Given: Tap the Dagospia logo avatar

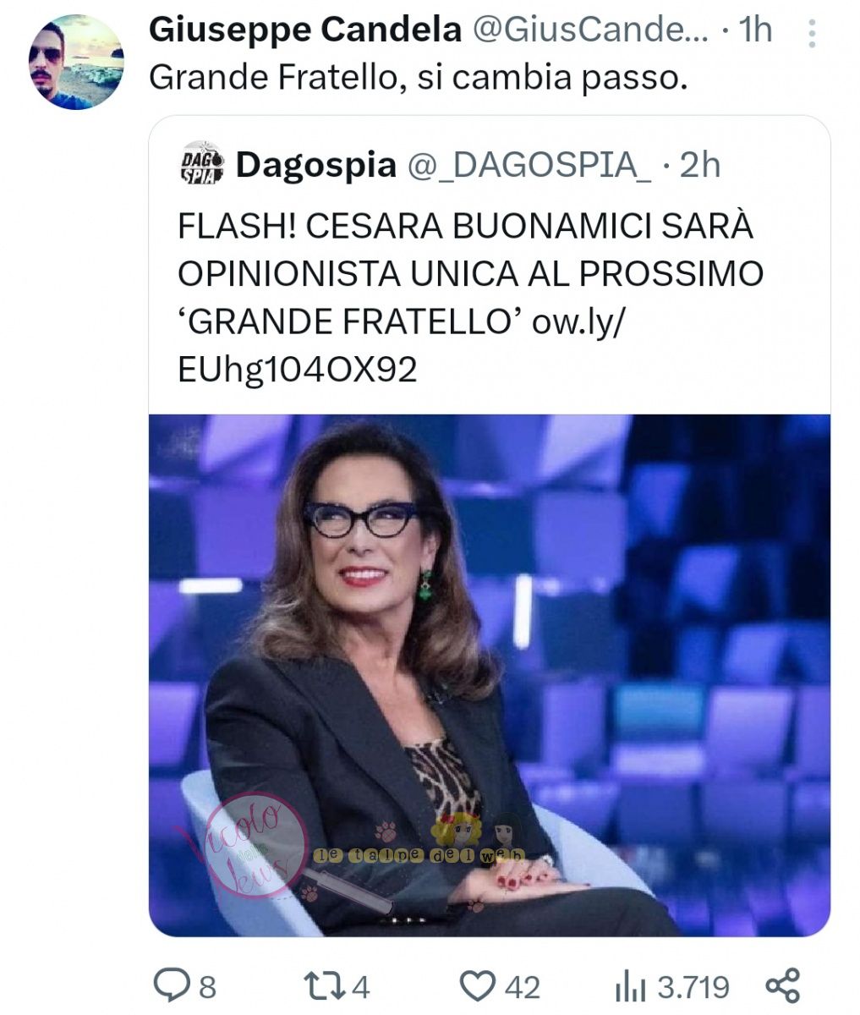Looking at the screenshot, I should pyautogui.click(x=203, y=163).
